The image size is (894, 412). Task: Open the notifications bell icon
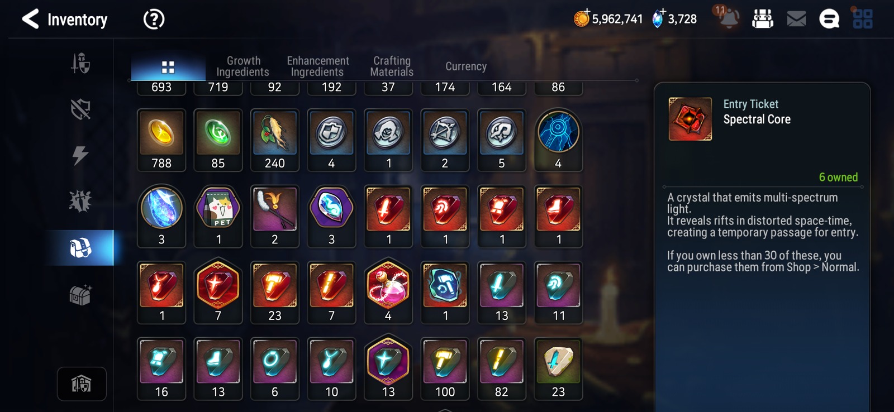coord(728,19)
